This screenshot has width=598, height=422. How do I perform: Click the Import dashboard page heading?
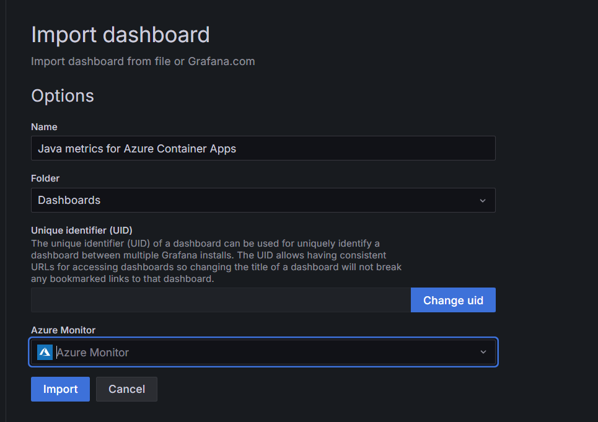pos(120,35)
